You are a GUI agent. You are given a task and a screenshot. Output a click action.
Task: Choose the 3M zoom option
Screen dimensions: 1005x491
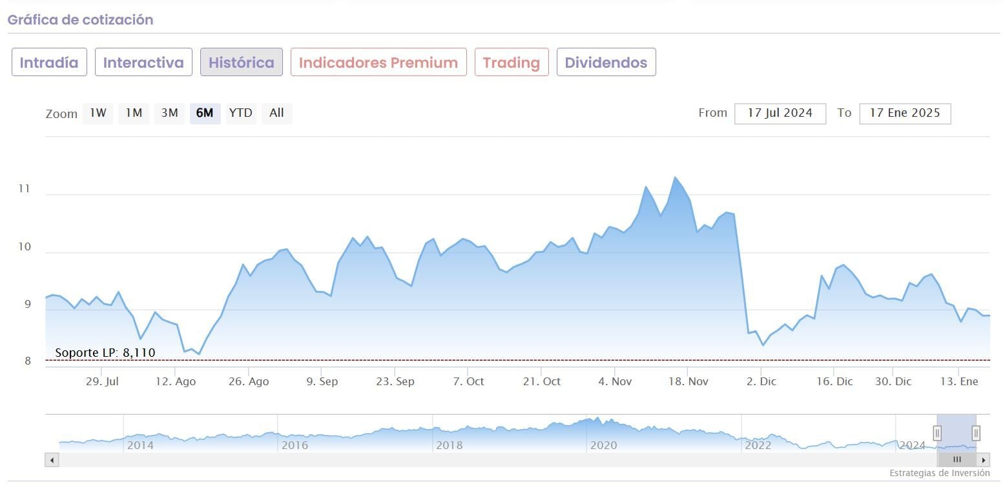coord(169,114)
